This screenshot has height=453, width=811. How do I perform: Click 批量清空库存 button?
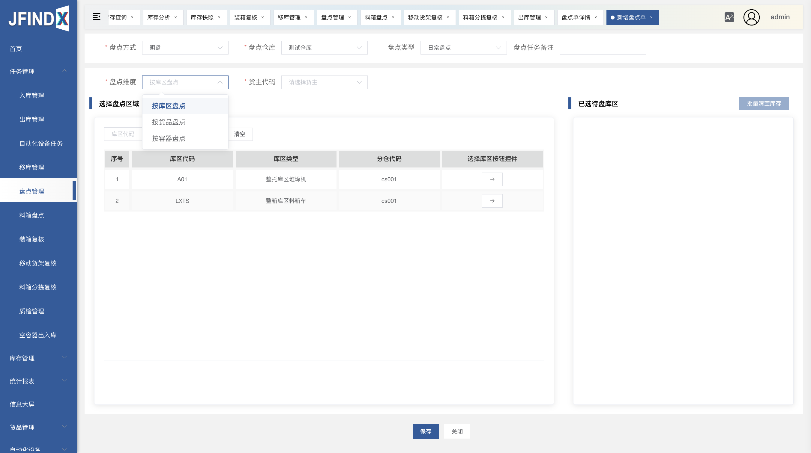tap(763, 103)
